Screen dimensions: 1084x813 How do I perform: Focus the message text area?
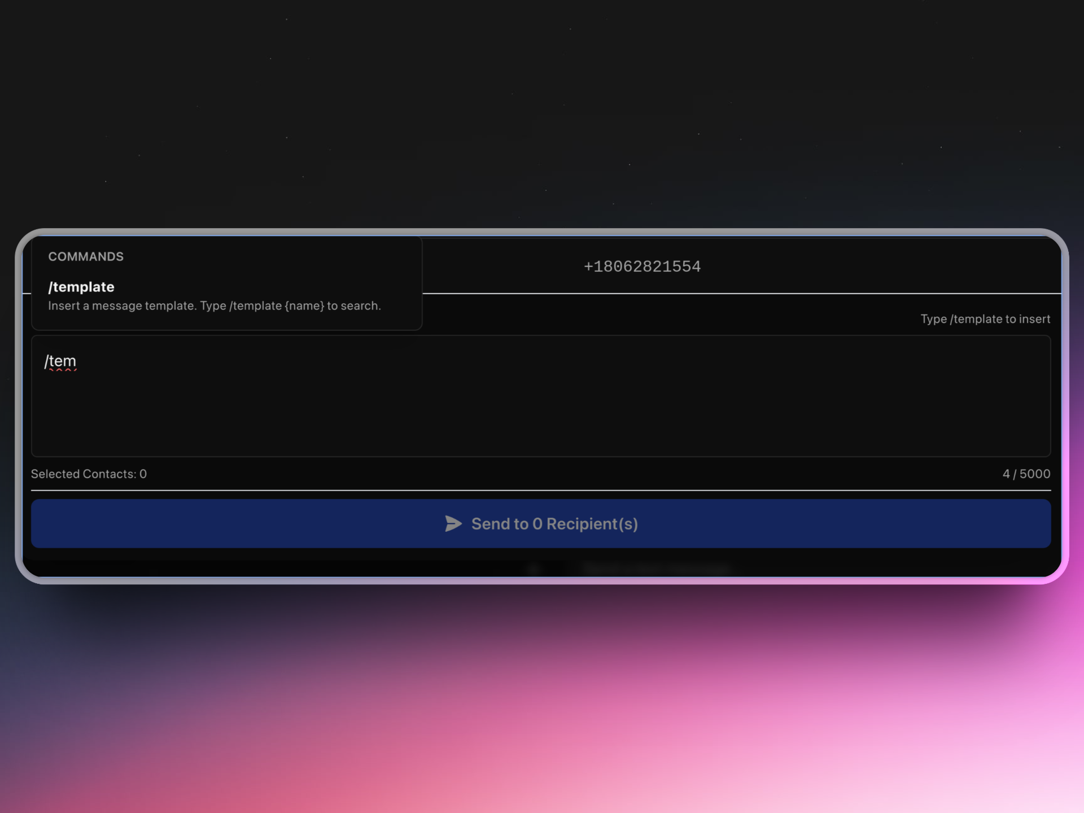point(540,396)
